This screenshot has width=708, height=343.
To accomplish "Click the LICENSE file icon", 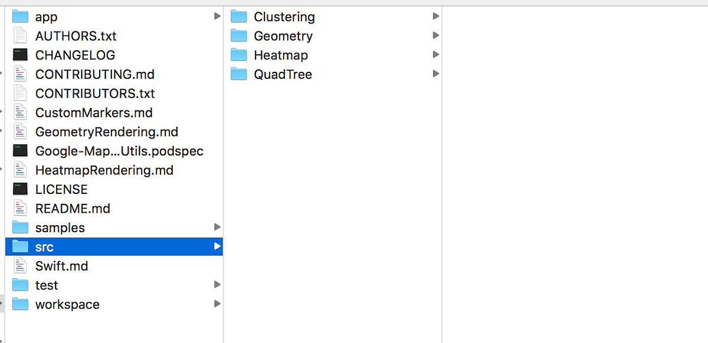I will pyautogui.click(x=21, y=189).
